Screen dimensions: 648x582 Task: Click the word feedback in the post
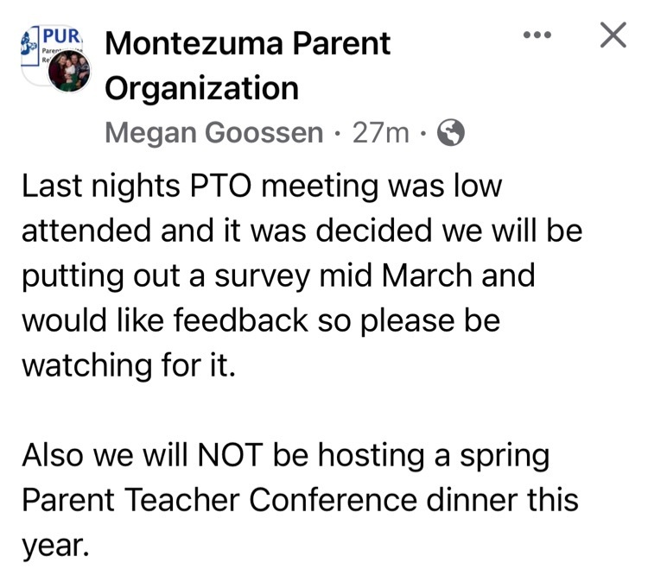(241, 320)
